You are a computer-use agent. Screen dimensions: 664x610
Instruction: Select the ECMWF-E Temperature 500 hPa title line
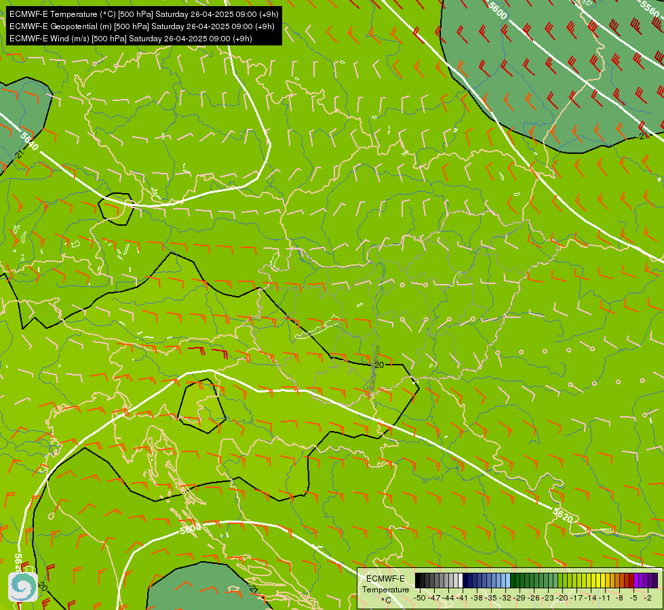click(x=144, y=14)
